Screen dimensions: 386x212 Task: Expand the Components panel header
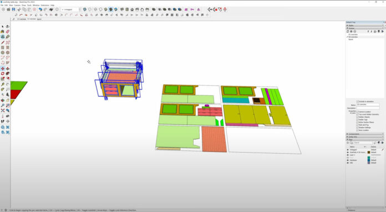click(365, 134)
